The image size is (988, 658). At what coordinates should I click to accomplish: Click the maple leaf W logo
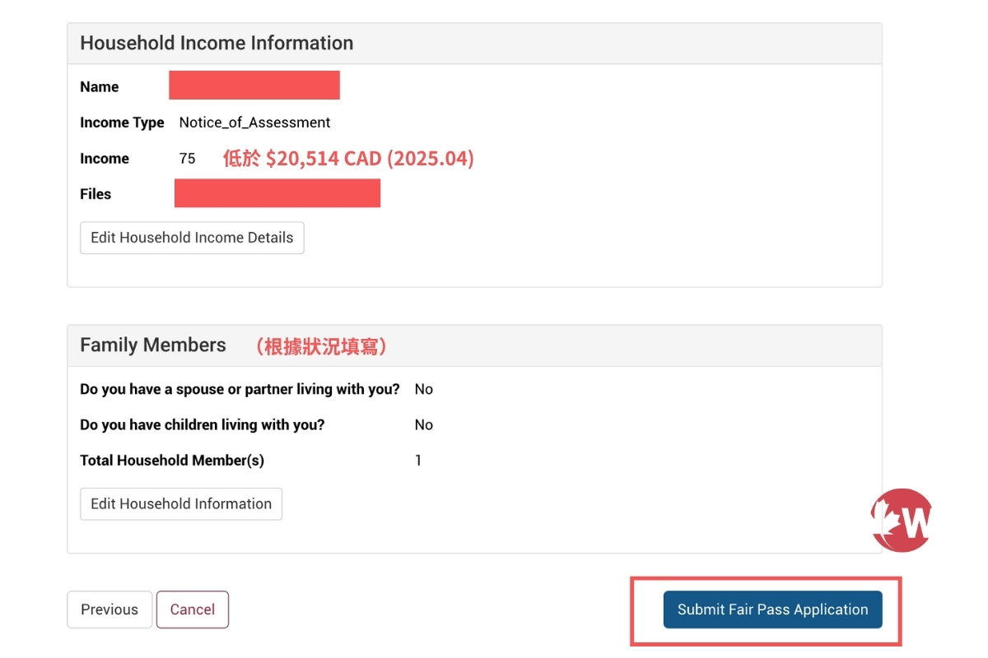tap(902, 521)
